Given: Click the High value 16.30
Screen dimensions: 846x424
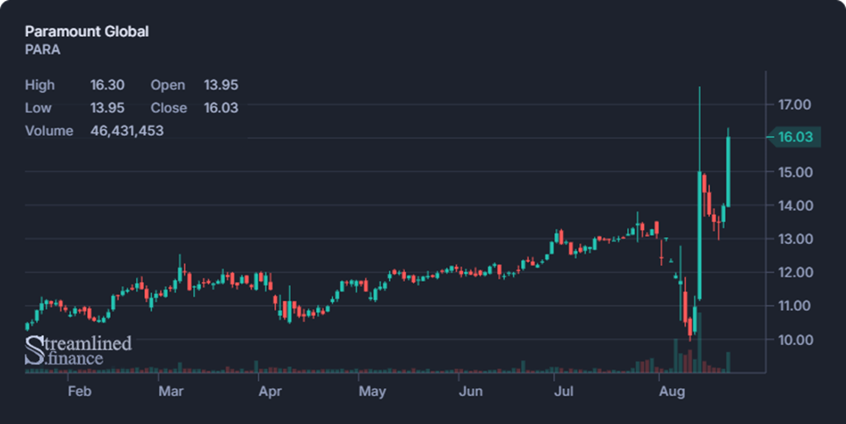Looking at the screenshot, I should click(107, 84).
